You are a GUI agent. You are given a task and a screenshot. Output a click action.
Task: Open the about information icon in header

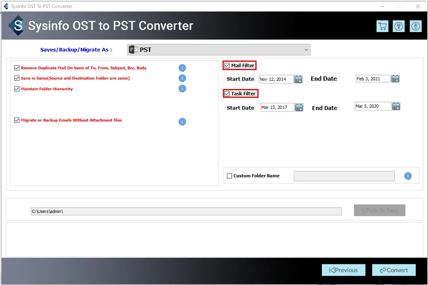click(416, 26)
